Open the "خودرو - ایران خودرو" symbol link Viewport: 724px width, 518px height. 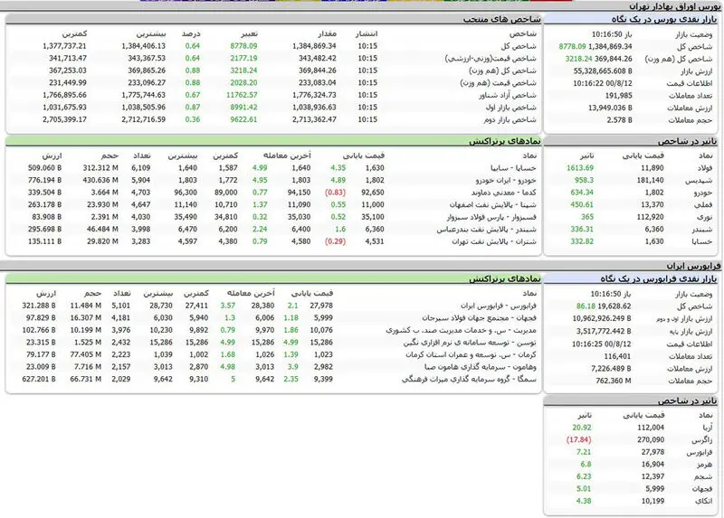pos(506,181)
